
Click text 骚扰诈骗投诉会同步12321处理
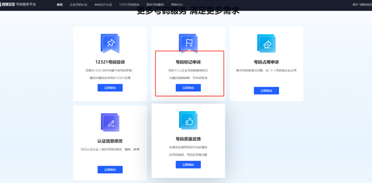click(x=110, y=78)
